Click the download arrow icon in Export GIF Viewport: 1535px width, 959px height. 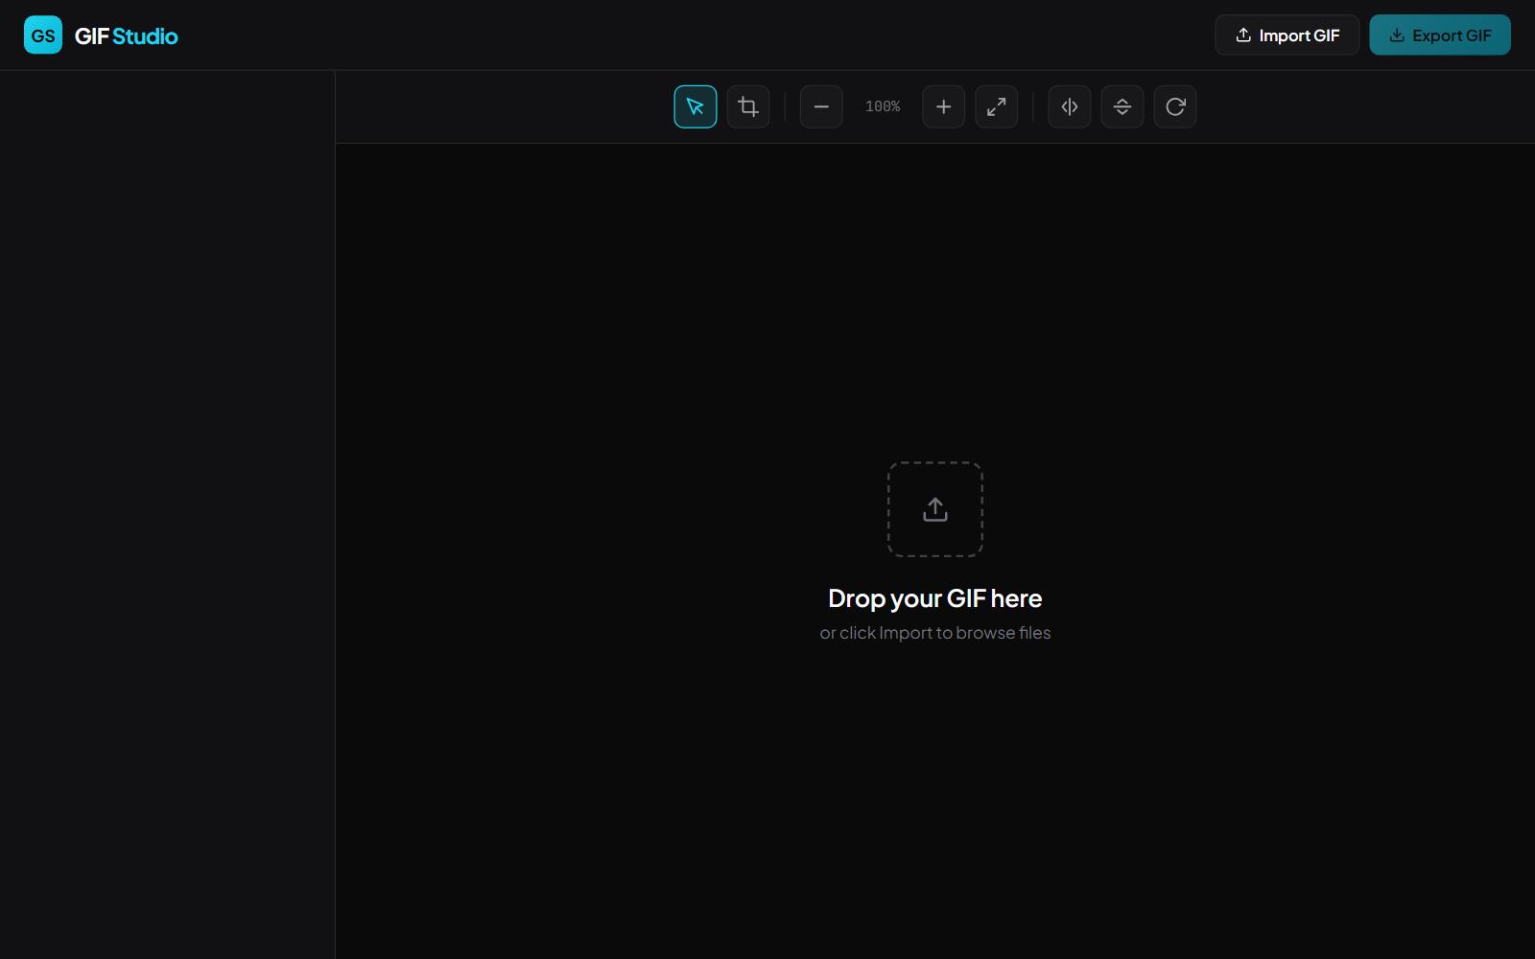[1397, 35]
